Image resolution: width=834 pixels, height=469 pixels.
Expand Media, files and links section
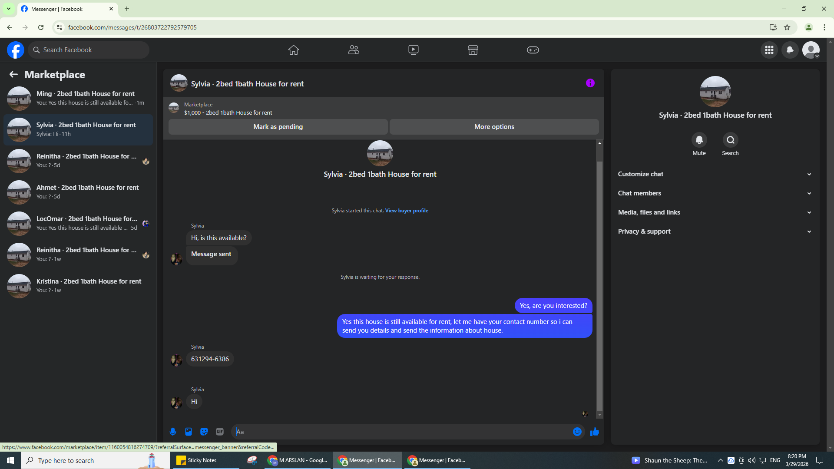click(x=715, y=212)
